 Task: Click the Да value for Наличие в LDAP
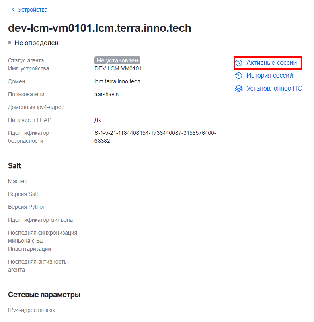tap(98, 120)
